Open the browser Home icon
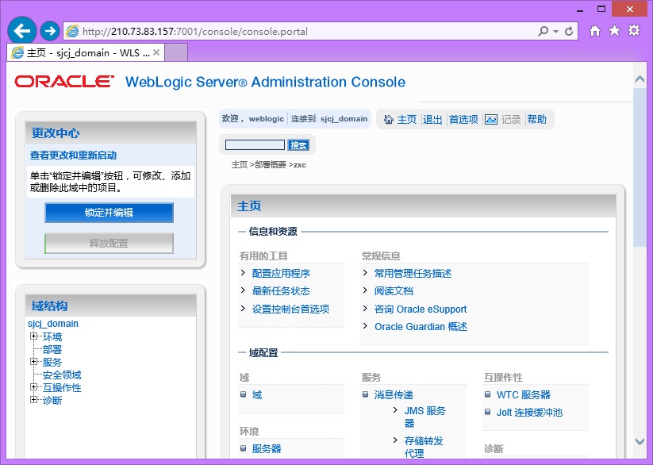Image resolution: width=653 pixels, height=465 pixels. (x=595, y=30)
